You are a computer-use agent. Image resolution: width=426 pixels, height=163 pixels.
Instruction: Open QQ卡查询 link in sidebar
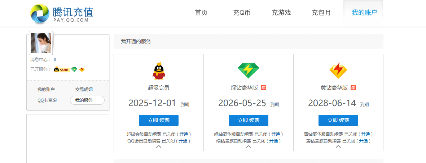(47, 100)
